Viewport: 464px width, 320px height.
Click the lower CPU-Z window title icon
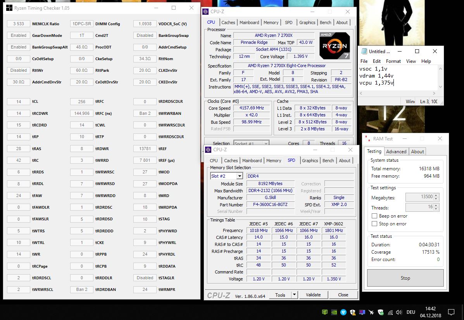[x=208, y=149]
